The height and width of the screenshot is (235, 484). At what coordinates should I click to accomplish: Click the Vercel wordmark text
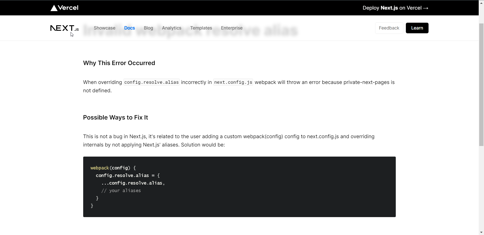pyautogui.click(x=68, y=8)
